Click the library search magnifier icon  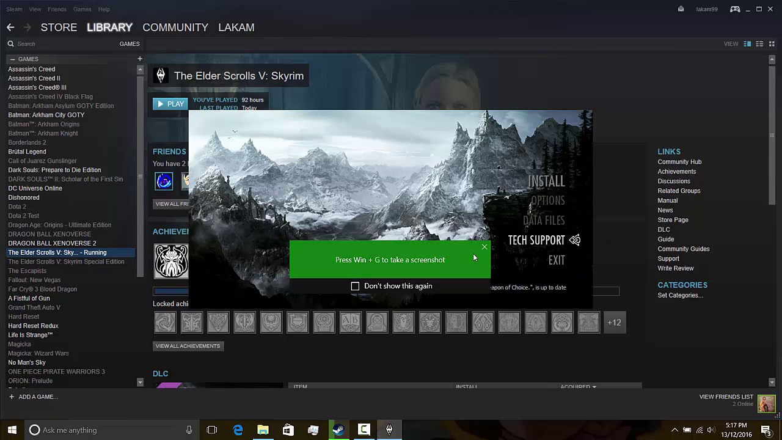click(x=10, y=44)
